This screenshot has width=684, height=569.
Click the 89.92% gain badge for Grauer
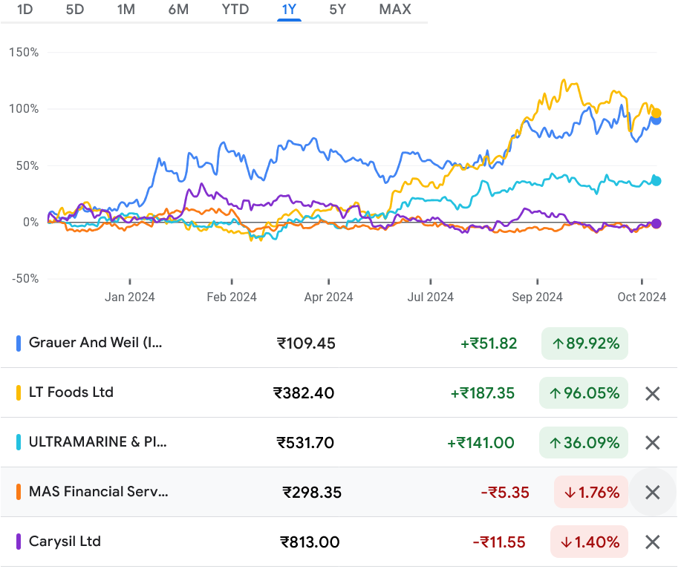[x=584, y=343]
